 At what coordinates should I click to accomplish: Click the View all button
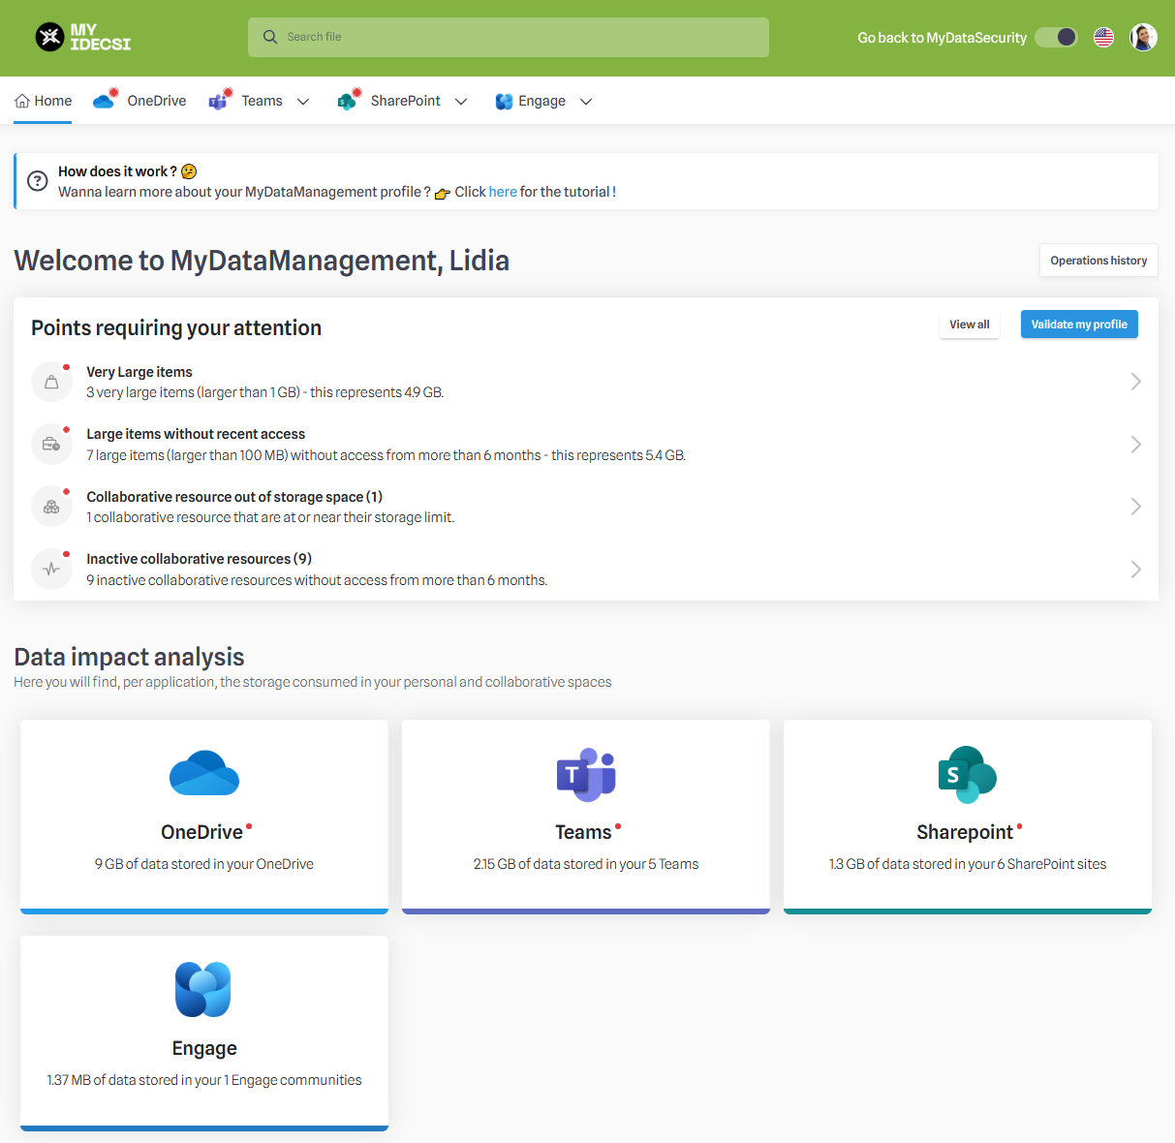(969, 324)
